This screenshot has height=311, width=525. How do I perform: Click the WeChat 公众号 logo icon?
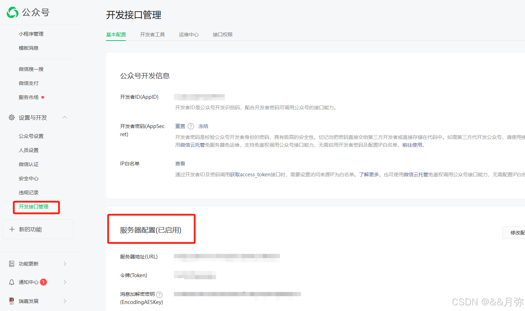coord(12,12)
